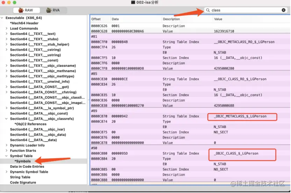
Task: Select *Symbols under Symbol Table
Action: tap(23, 161)
